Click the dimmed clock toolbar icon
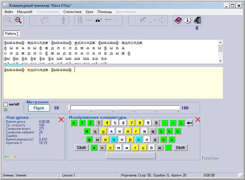Screen dimensions: 245x180 click(x=117, y=20)
